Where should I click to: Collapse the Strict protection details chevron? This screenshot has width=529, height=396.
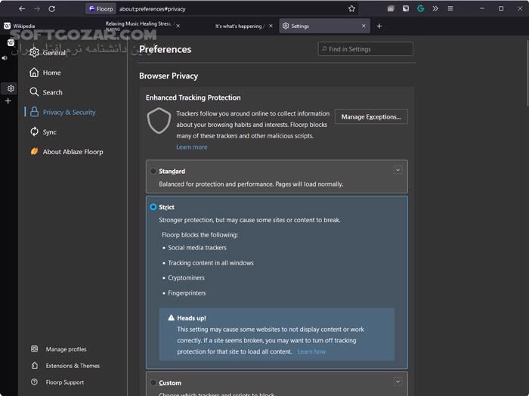pos(398,206)
